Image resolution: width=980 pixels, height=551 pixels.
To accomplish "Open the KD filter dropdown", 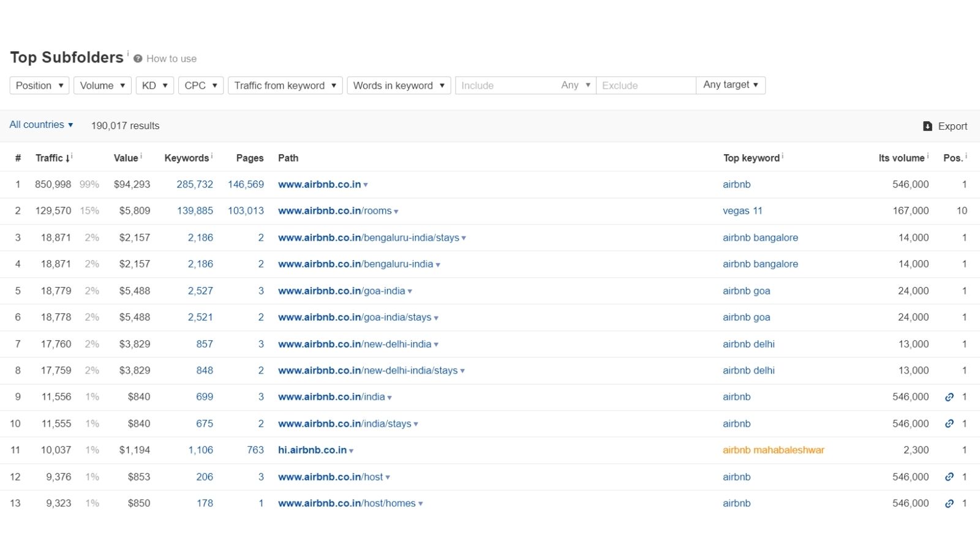I will point(155,86).
